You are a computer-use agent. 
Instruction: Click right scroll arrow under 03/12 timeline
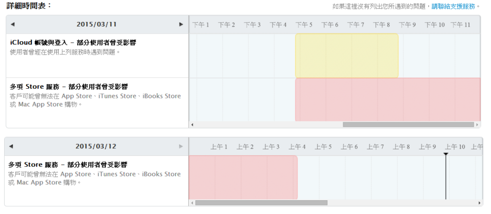[479, 203]
